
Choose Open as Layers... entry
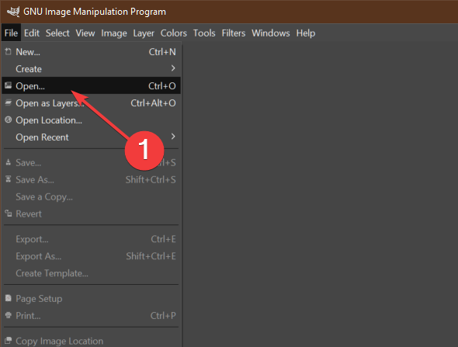[91, 102]
